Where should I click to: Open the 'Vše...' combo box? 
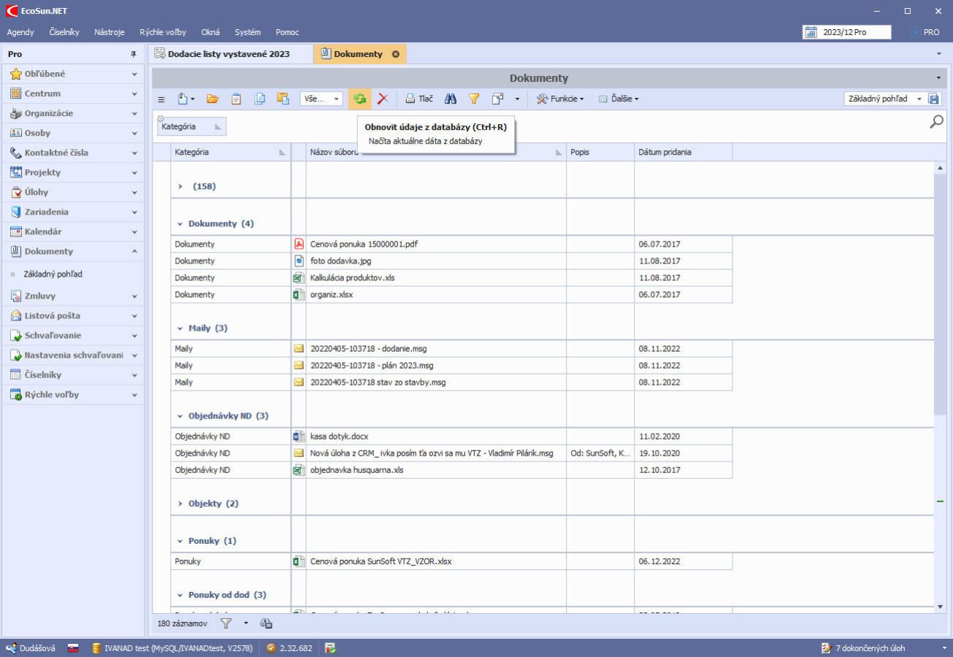coord(321,99)
